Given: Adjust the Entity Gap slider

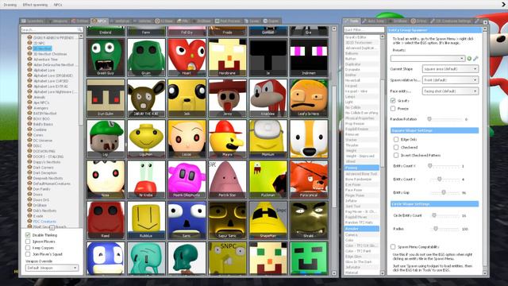Looking at the screenshot, I should tap(444, 192).
